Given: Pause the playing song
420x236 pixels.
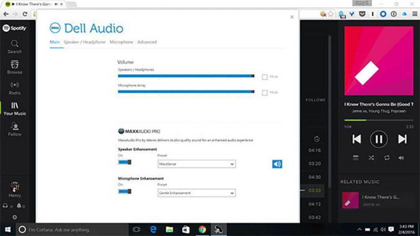Looking at the screenshot, I should (379, 139).
